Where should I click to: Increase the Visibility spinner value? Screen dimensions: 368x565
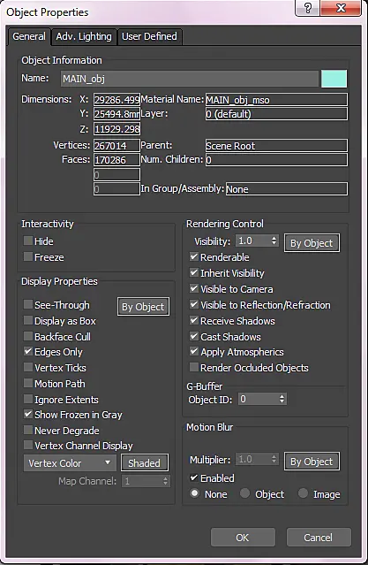[274, 238]
